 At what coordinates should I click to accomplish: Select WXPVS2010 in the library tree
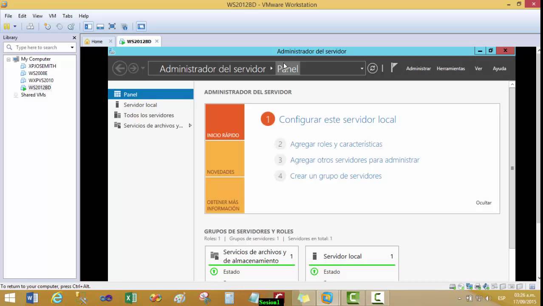(x=41, y=80)
